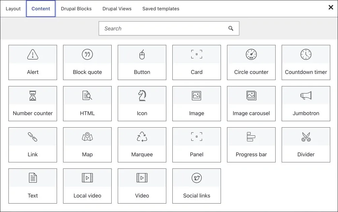Add the Panel element
The width and height of the screenshot is (338, 212).
click(197, 145)
